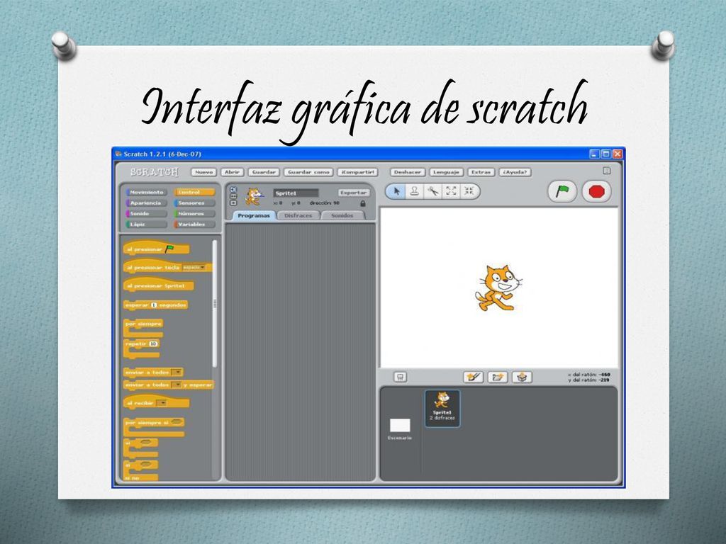Open the ¿Ayuda? menu

pos(515,172)
